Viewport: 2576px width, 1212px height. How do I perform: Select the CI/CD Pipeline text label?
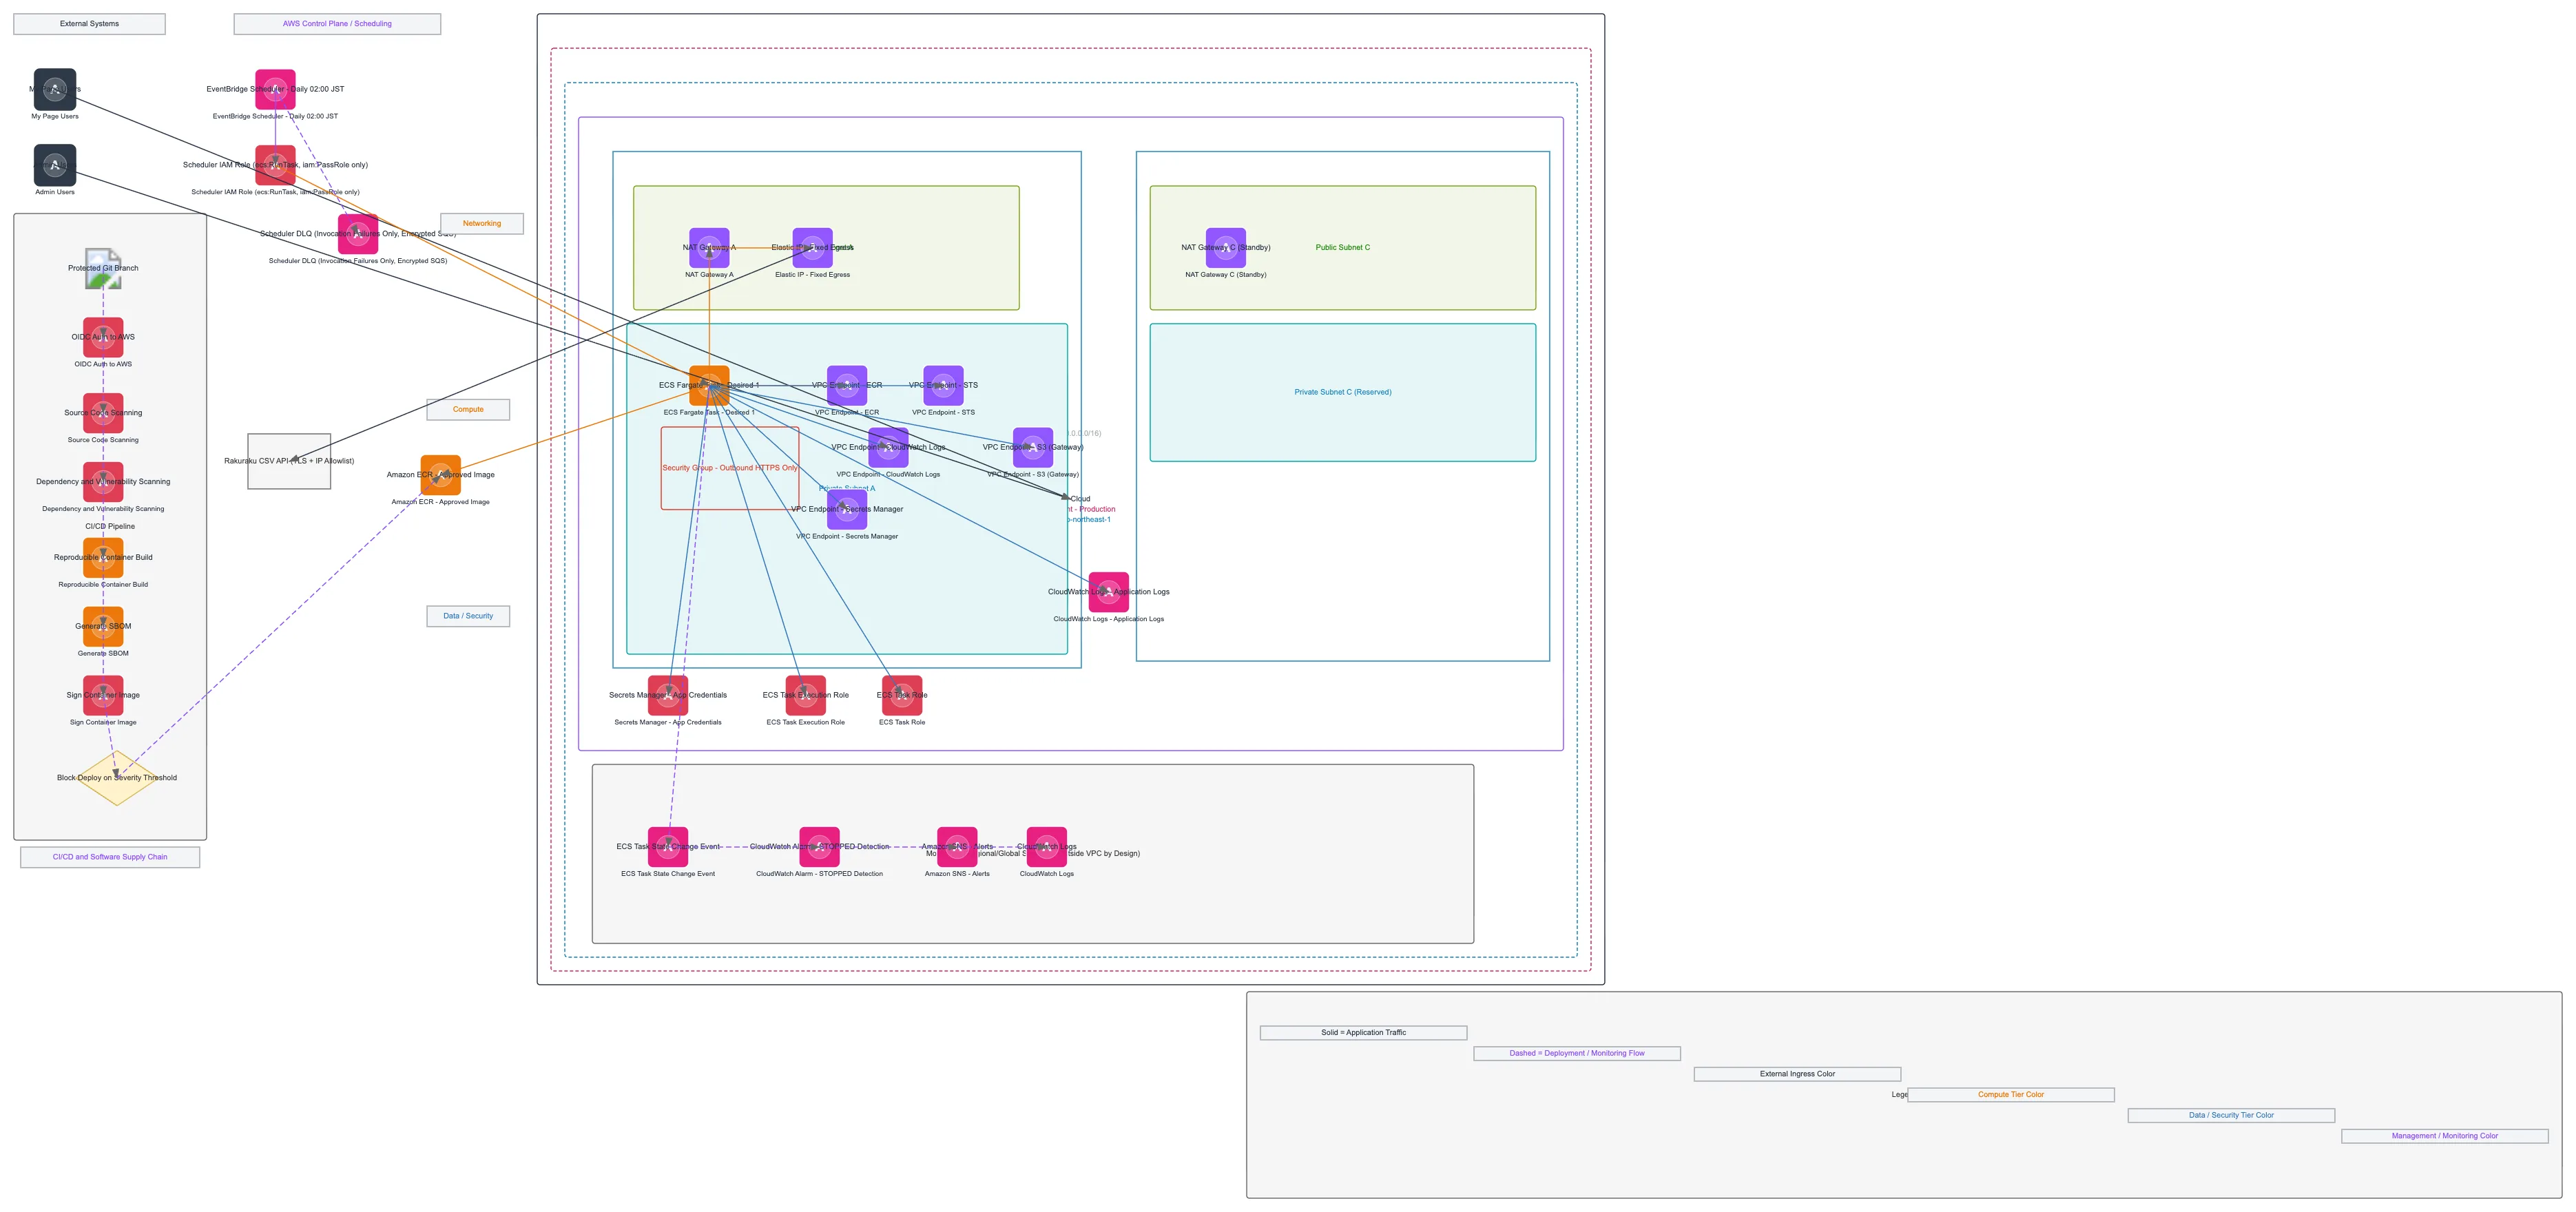110,527
